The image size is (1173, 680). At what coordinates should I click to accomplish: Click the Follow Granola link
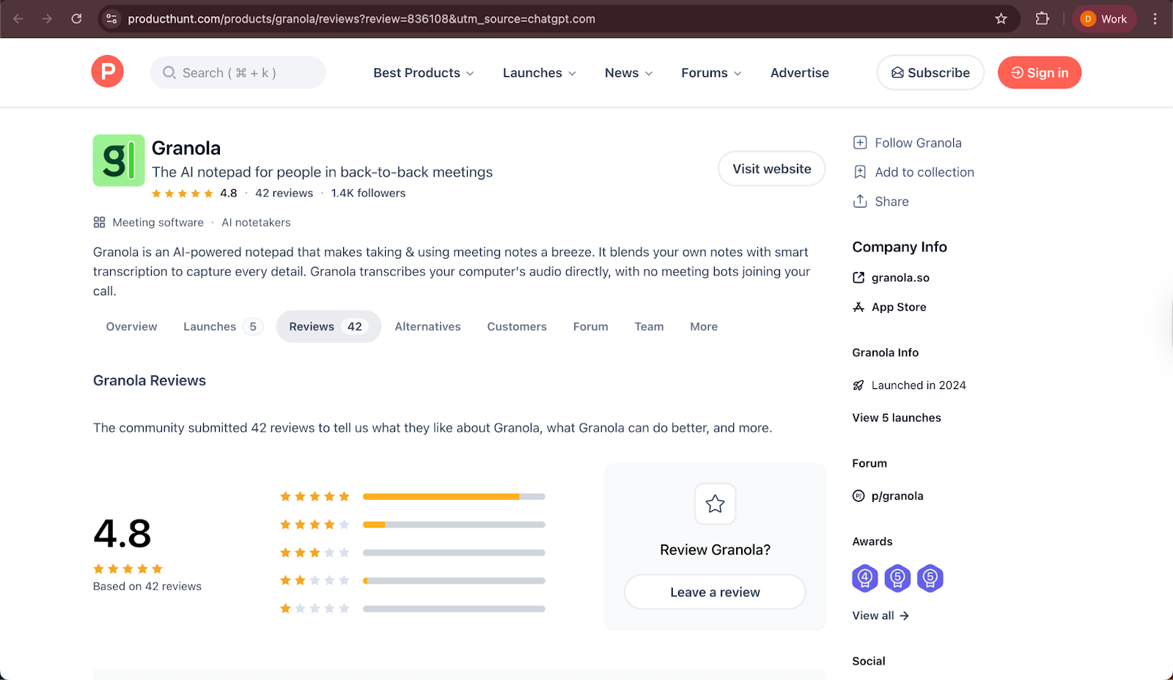pos(918,143)
